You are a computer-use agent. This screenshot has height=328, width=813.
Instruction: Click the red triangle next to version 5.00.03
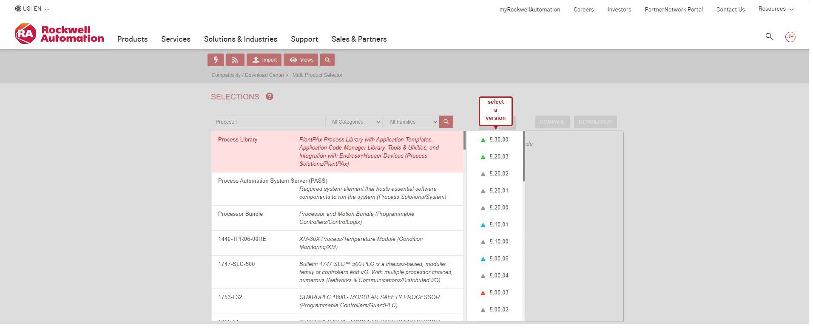[x=483, y=293]
